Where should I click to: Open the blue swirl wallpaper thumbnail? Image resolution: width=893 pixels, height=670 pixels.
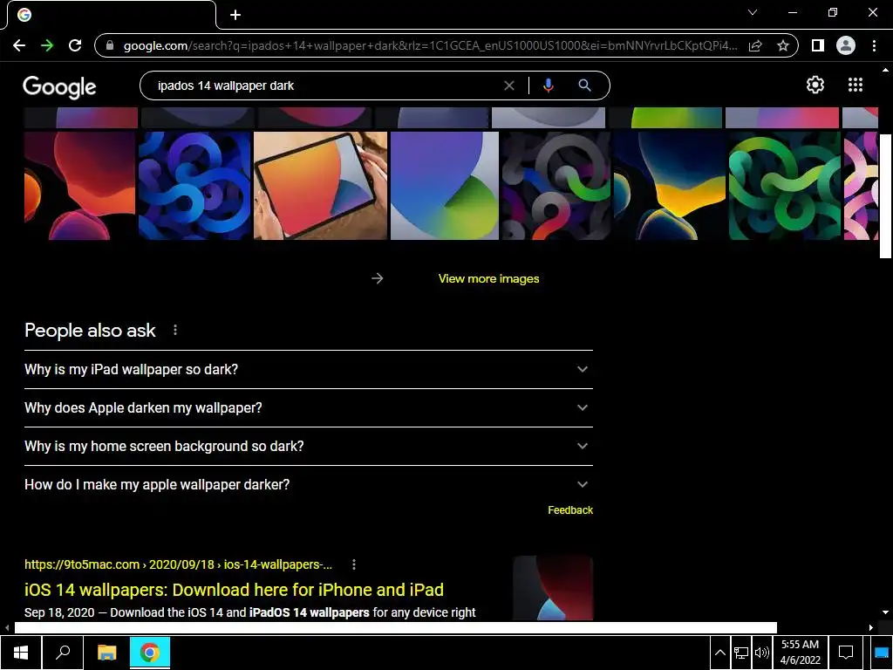[x=194, y=186]
